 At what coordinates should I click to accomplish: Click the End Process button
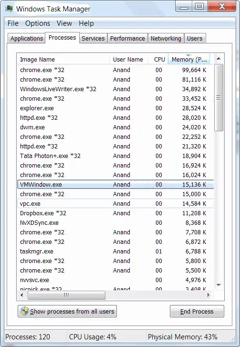[197, 311]
